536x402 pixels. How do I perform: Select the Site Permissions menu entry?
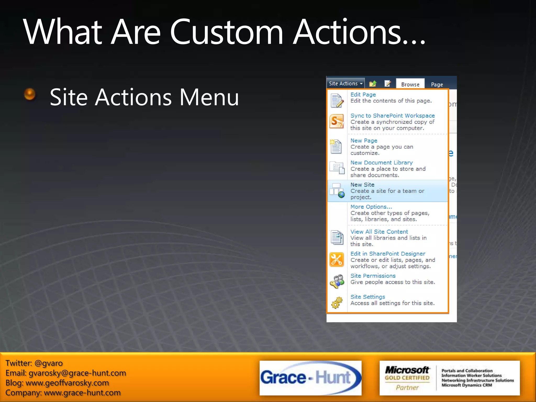[373, 276]
